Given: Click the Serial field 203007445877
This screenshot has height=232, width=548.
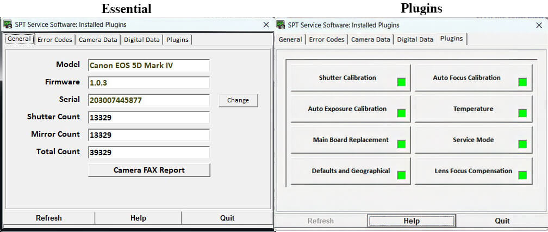Looking at the screenshot, I should [x=149, y=100].
